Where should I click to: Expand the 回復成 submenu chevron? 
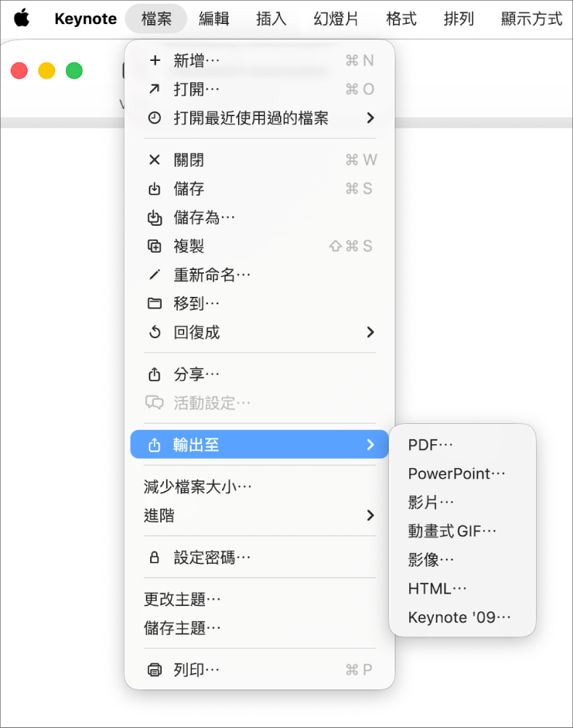pos(371,332)
